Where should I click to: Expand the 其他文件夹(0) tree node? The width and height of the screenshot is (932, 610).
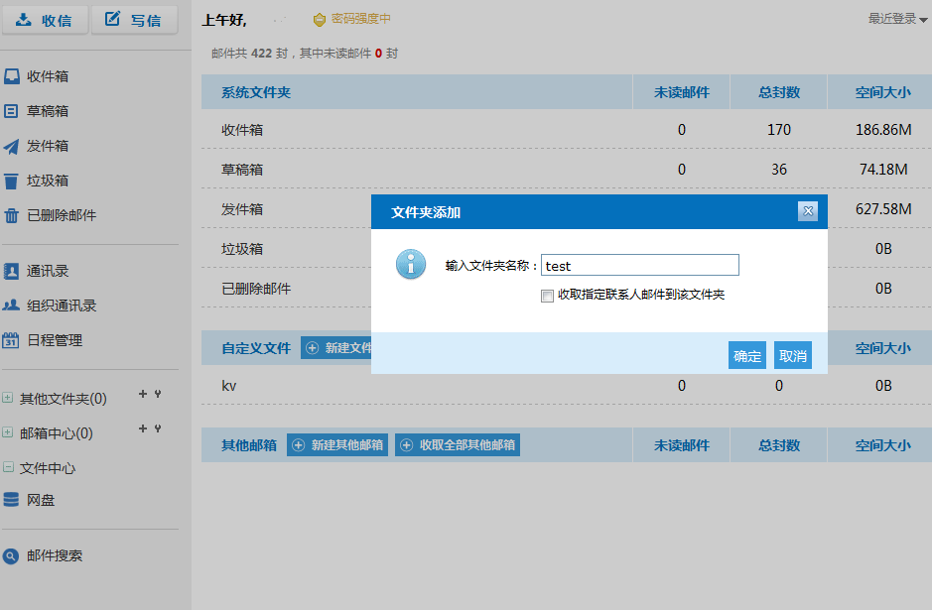(x=8, y=399)
